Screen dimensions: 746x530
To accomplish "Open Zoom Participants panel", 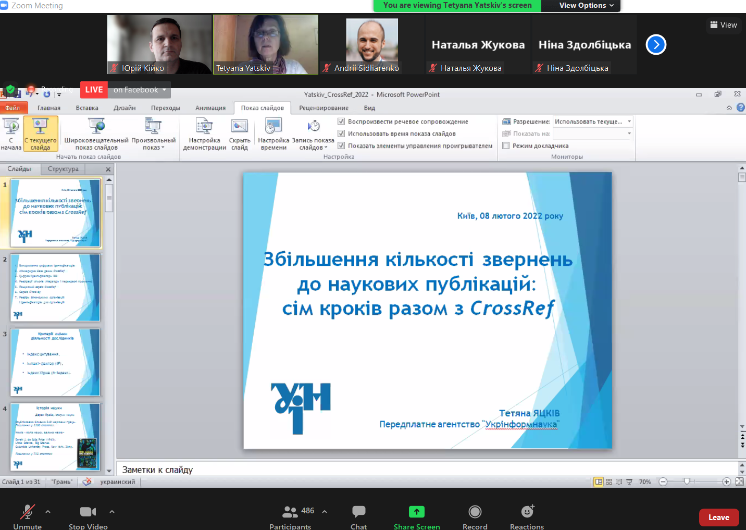I will coord(291,517).
